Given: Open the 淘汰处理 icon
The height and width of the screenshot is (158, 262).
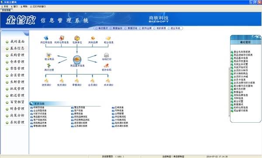Looking at the screenshot, I should [x=49, y=65].
